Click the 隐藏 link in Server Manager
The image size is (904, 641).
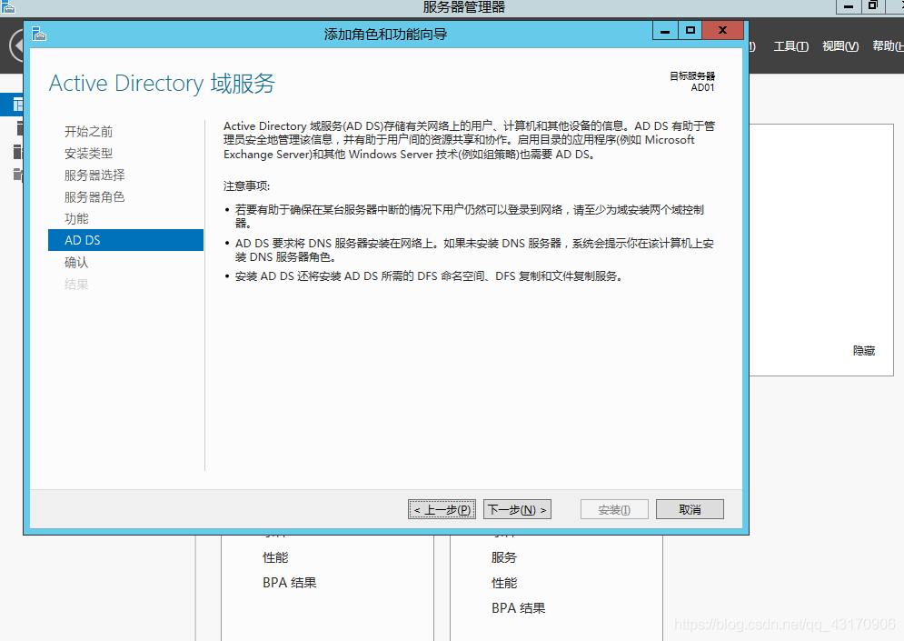pyautogui.click(x=864, y=351)
